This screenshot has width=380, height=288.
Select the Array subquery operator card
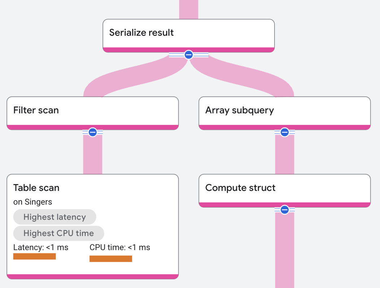click(x=285, y=111)
